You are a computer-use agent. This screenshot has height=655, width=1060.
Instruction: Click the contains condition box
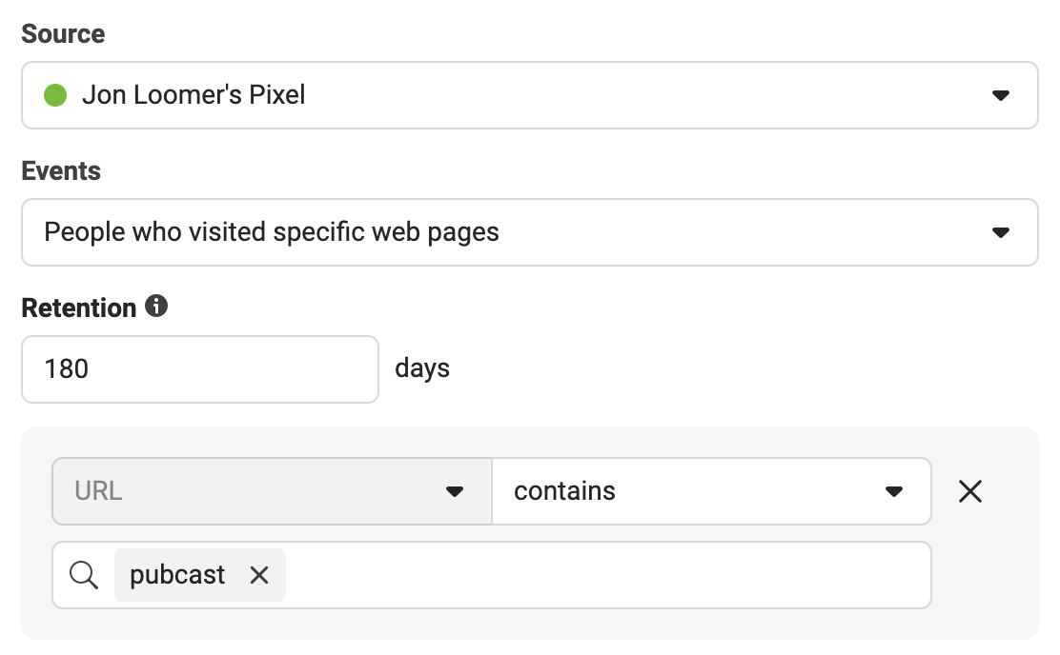(x=711, y=491)
